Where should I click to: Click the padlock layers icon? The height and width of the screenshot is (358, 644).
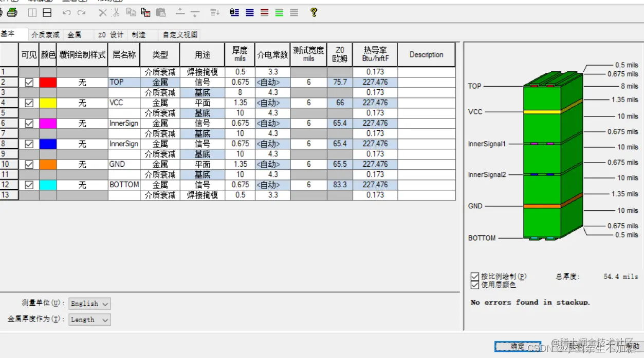234,13
